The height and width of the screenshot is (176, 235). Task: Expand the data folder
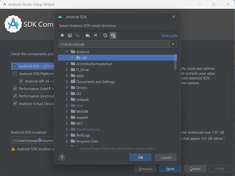click(x=67, y=76)
